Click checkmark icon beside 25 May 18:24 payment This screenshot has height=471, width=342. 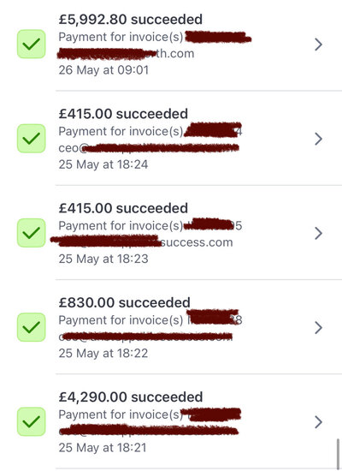pyautogui.click(x=31, y=139)
